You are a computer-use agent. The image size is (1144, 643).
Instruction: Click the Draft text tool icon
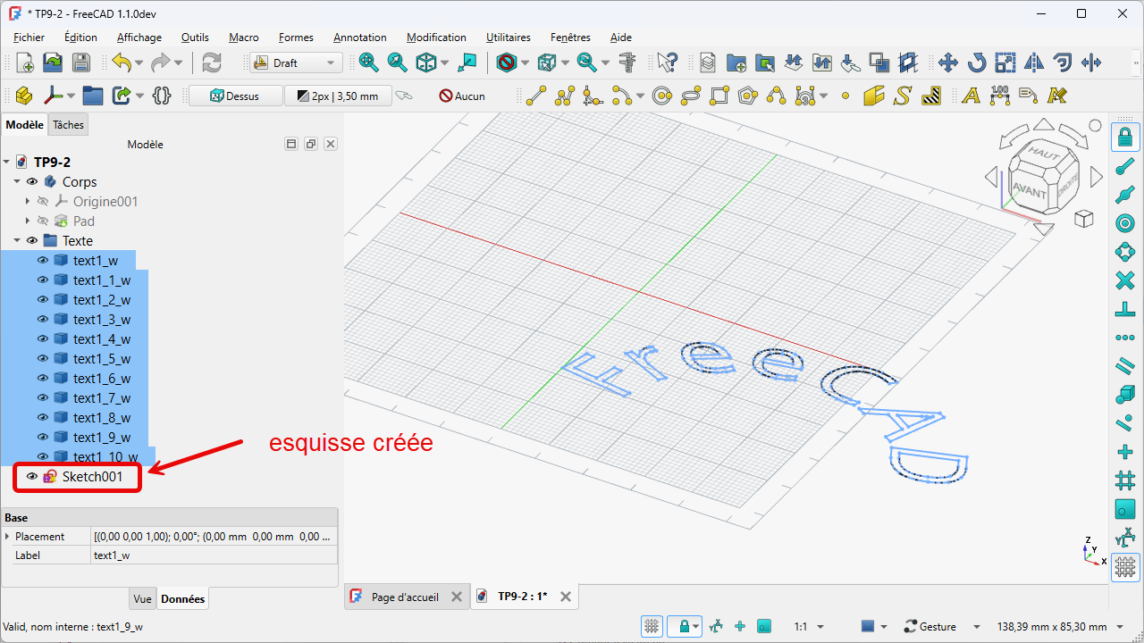pos(971,96)
